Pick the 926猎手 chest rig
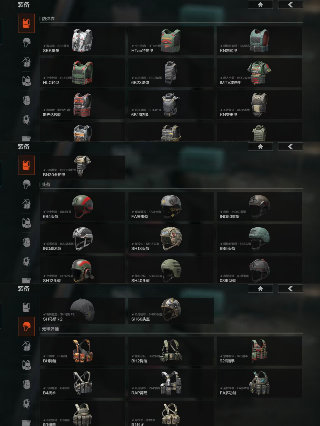Viewport: 320px width, 426px height. 259,351
